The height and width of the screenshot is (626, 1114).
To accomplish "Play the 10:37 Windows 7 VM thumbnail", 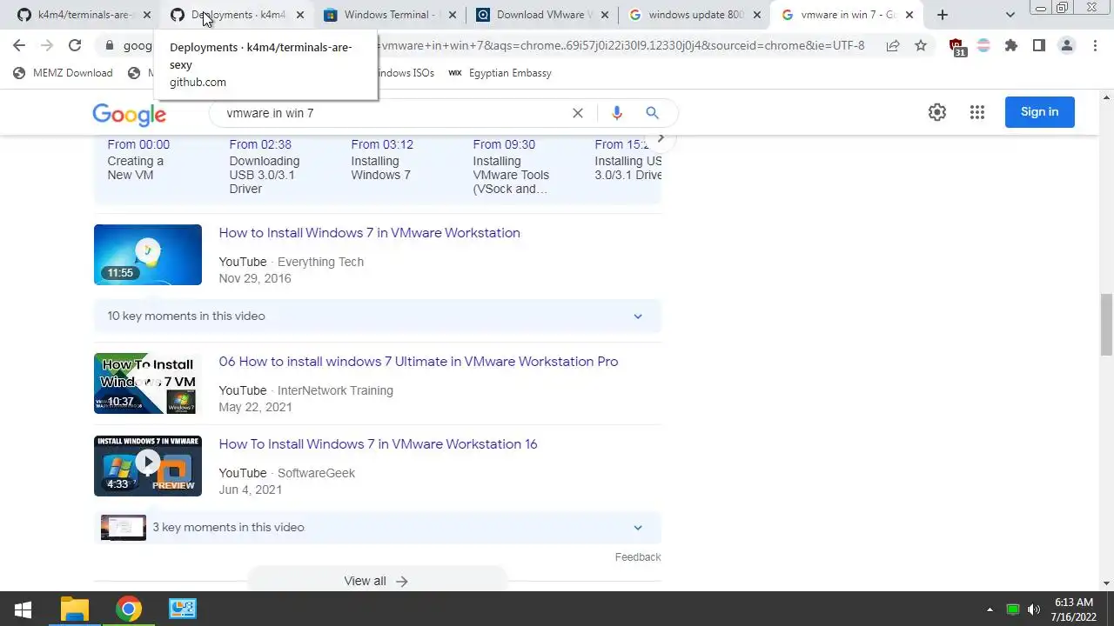I will click(148, 383).
